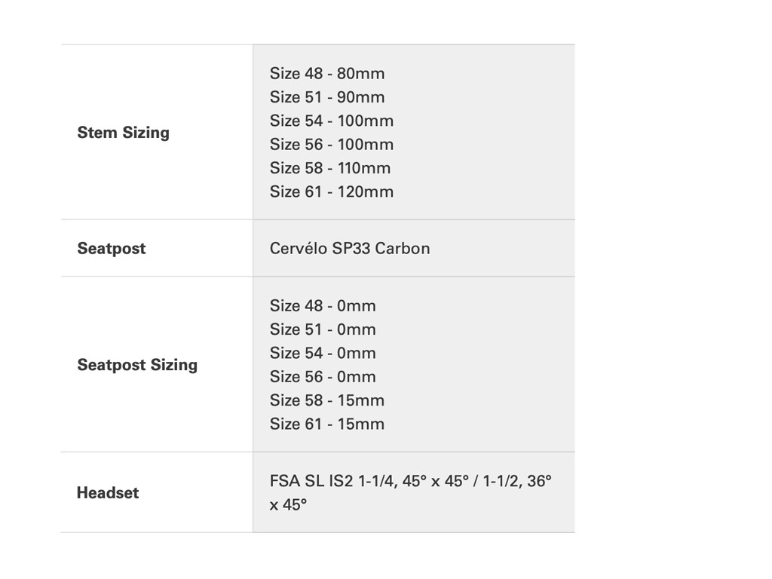Click the Headset row label
772x579 pixels.
108,493
